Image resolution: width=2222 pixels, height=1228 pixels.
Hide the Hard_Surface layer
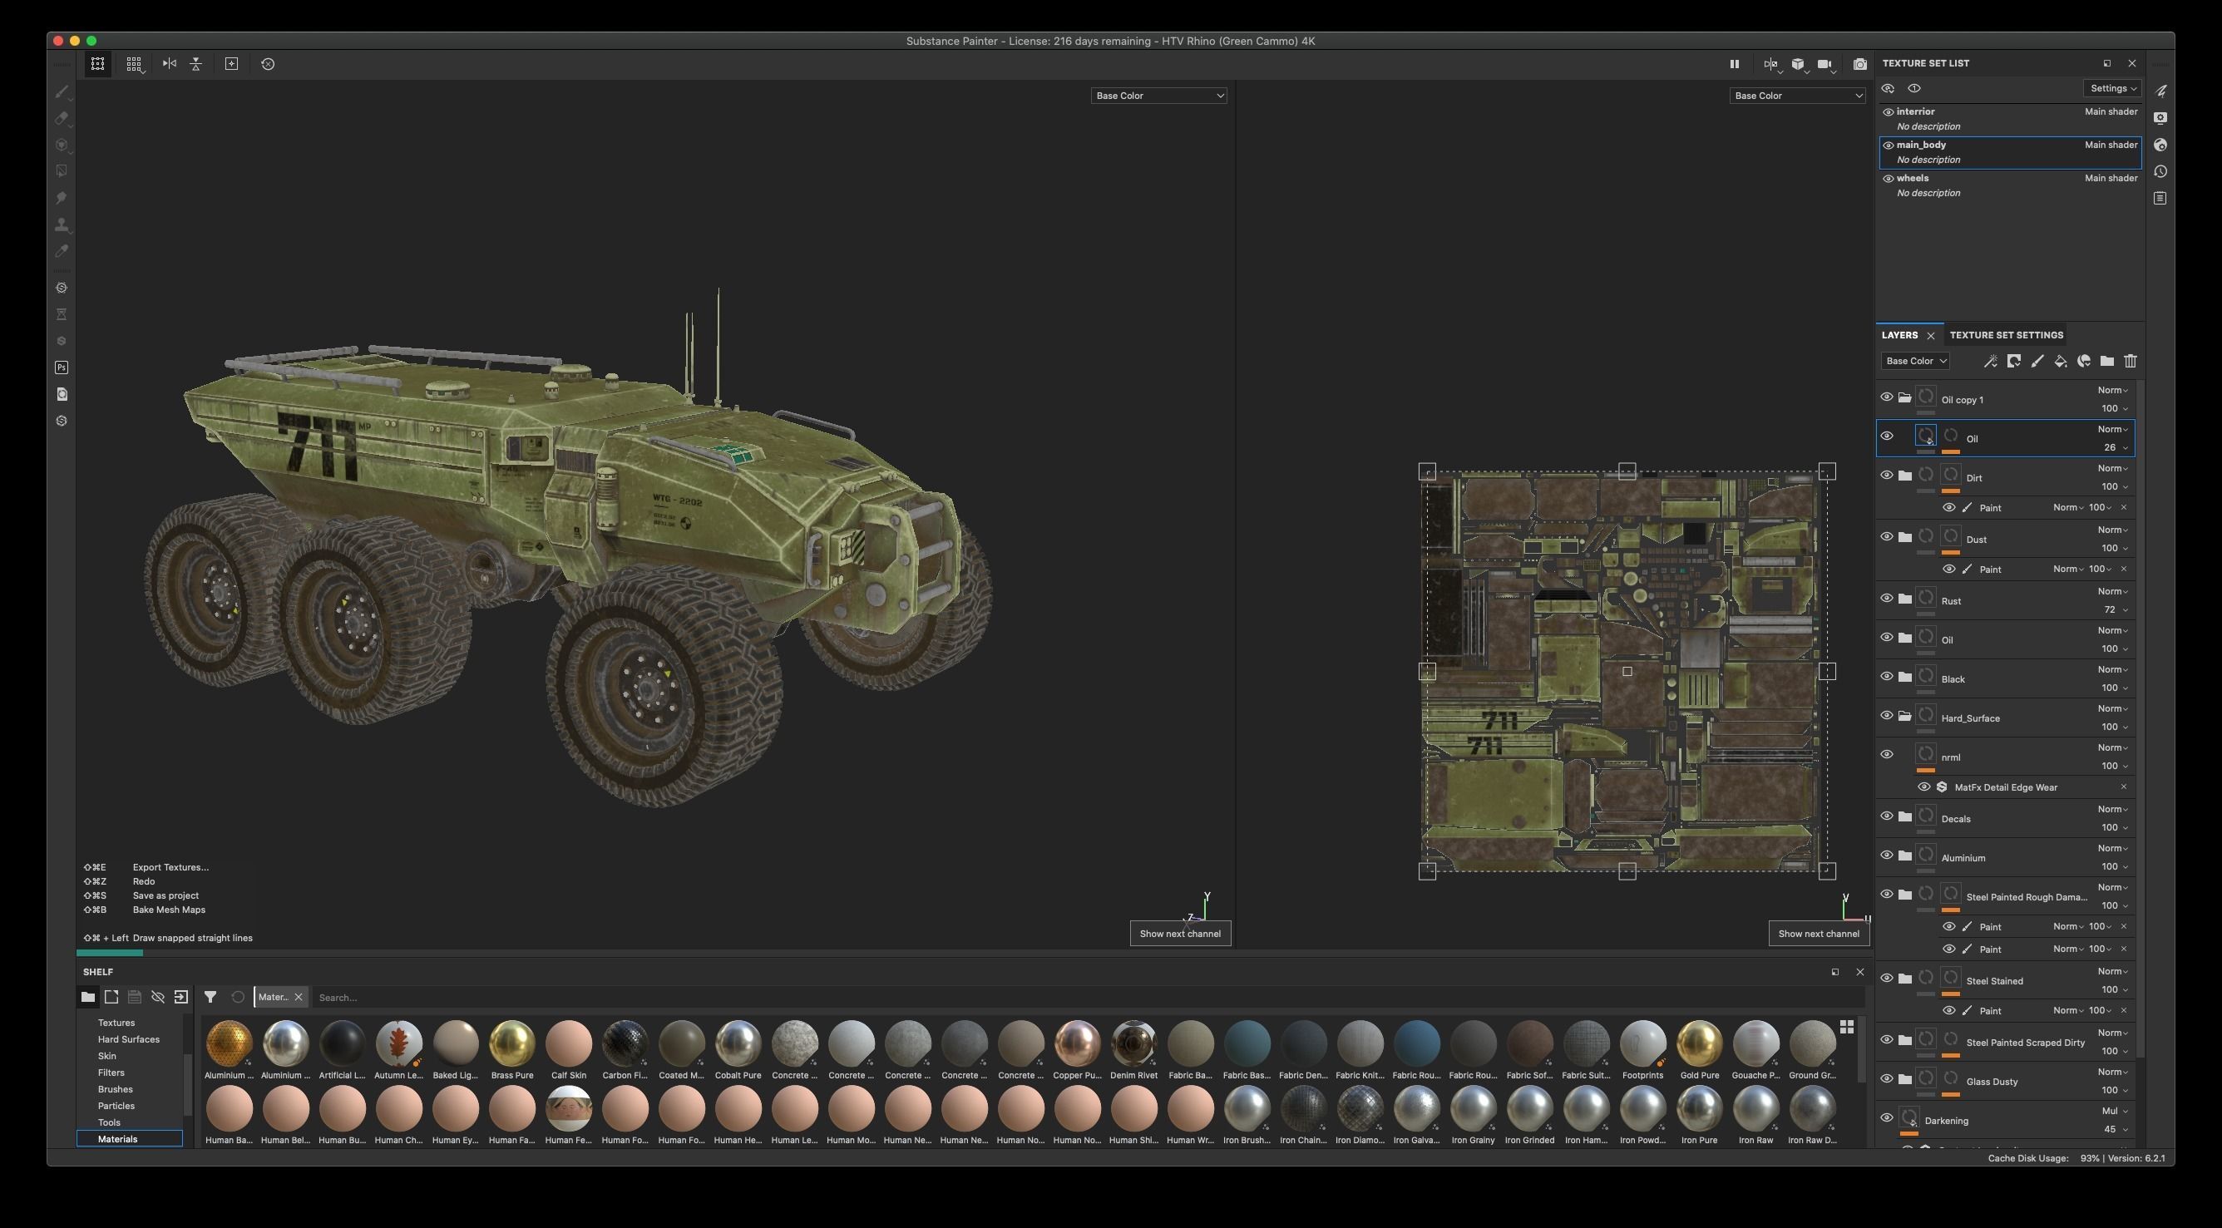click(x=1887, y=716)
